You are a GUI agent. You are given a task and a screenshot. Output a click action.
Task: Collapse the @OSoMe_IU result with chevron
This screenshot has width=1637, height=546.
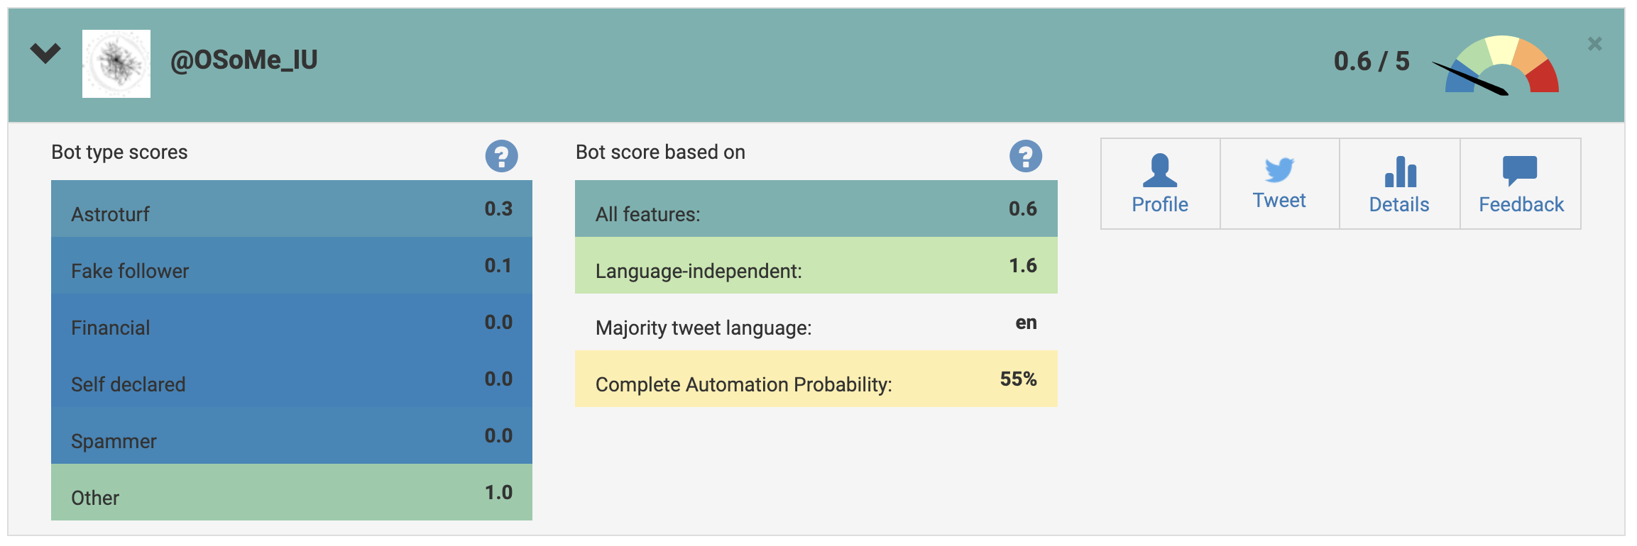[x=45, y=54]
